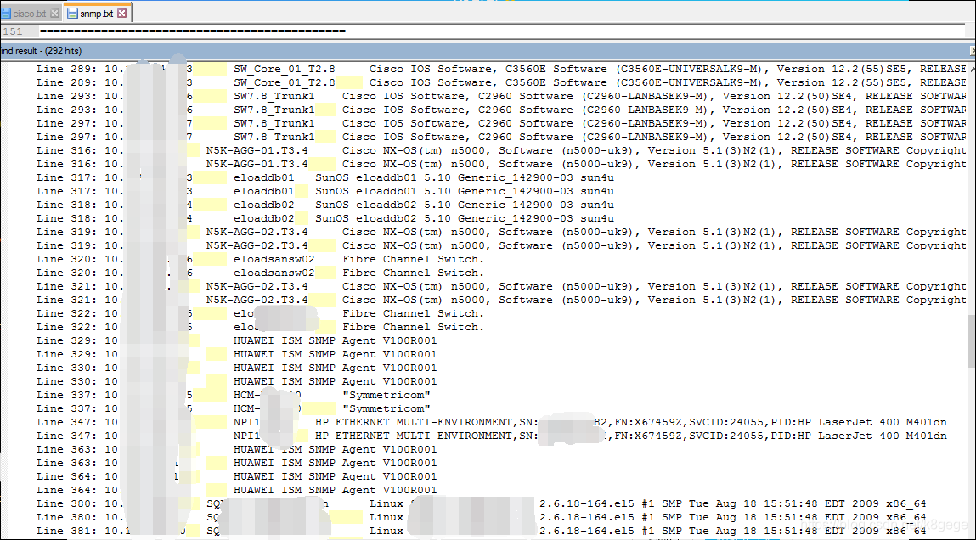Select the snmp.txt tab
This screenshot has width=976, height=540.
pos(97,13)
